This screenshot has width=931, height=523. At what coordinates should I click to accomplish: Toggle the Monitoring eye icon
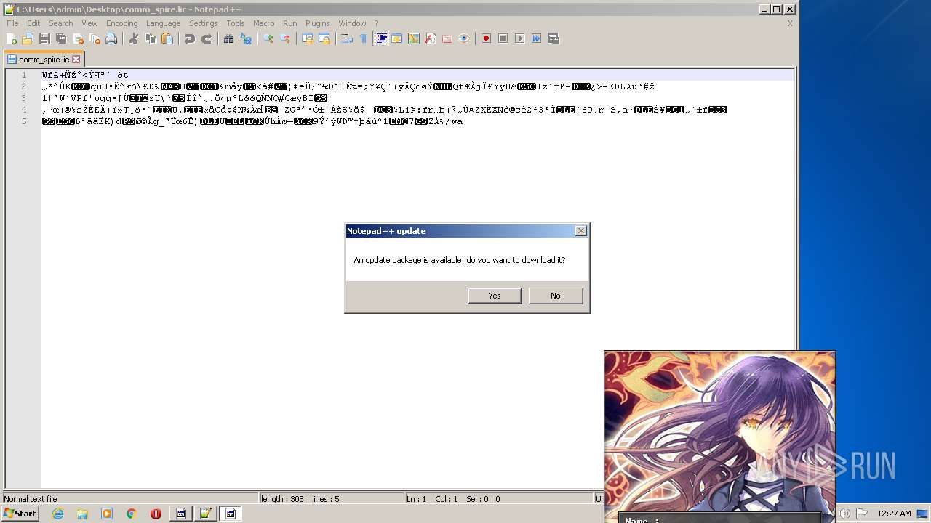[464, 38]
